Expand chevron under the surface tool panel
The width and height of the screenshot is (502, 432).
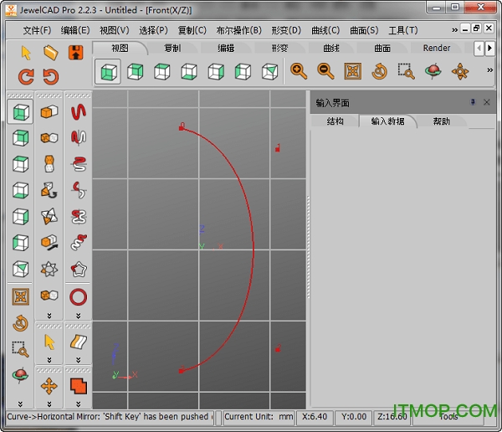79,360
